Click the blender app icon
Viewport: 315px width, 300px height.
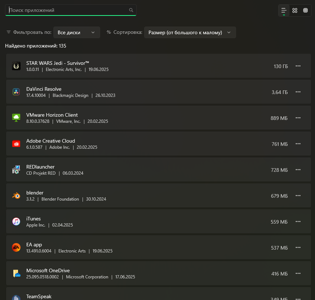[16, 196]
